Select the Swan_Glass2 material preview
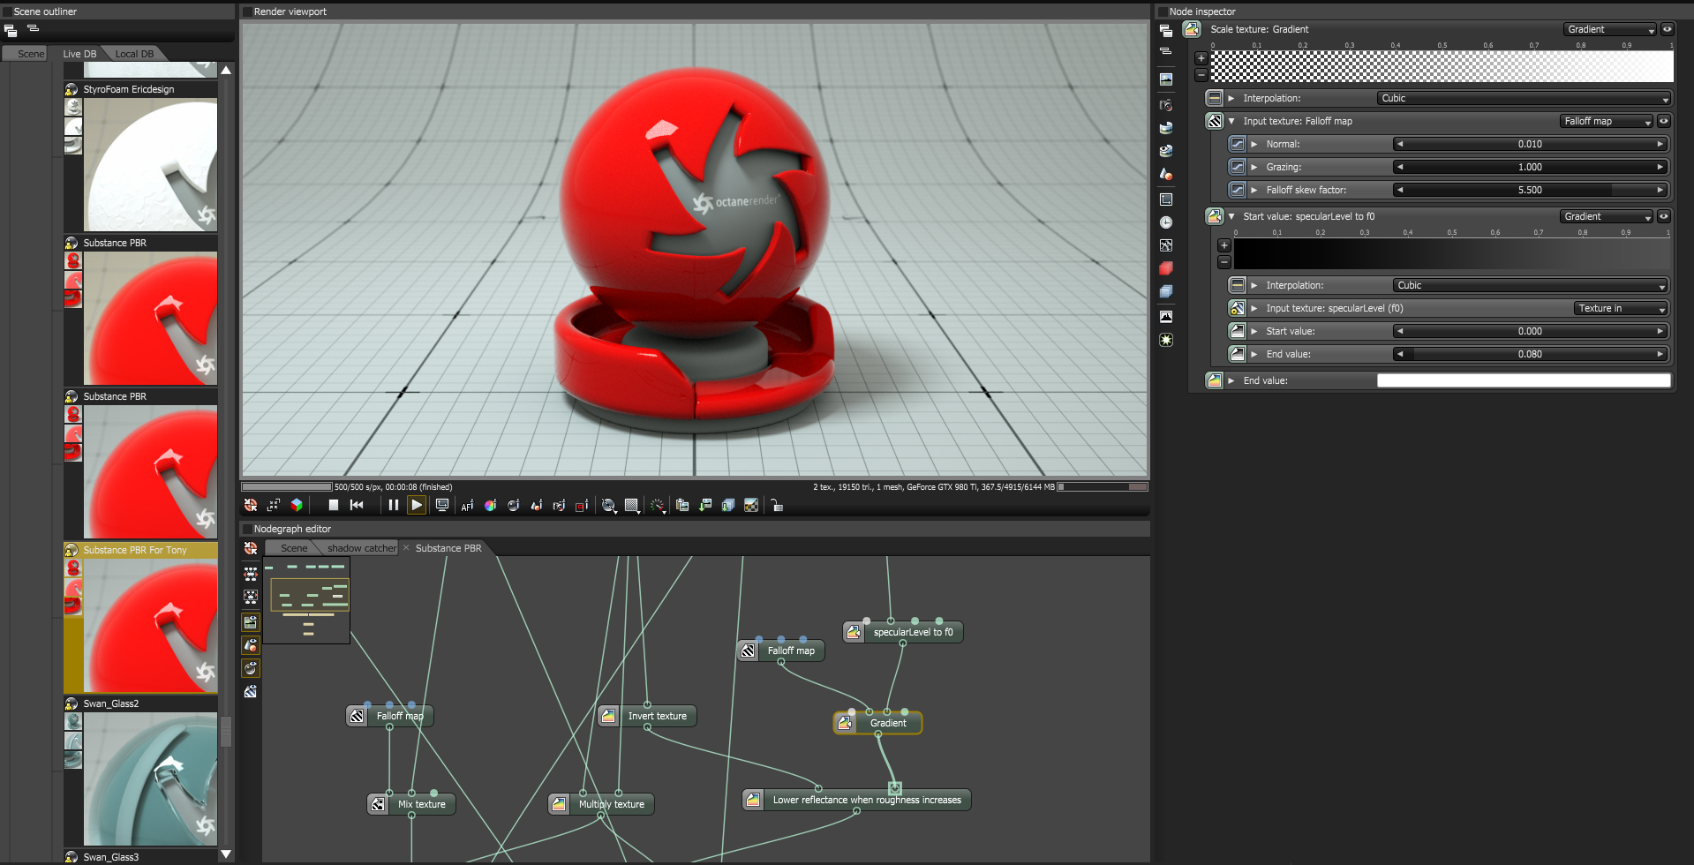Screen dimensions: 1694x865 pyautogui.click(x=150, y=778)
